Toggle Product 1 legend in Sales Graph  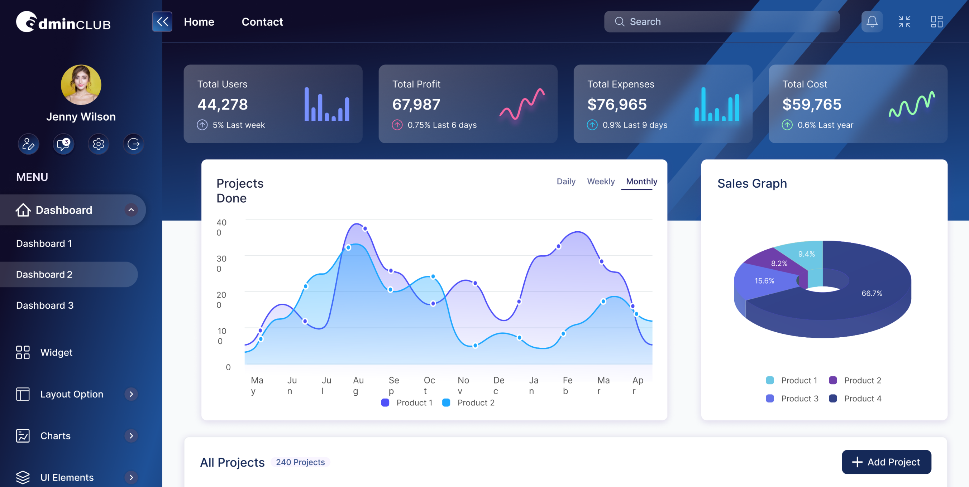(x=792, y=380)
